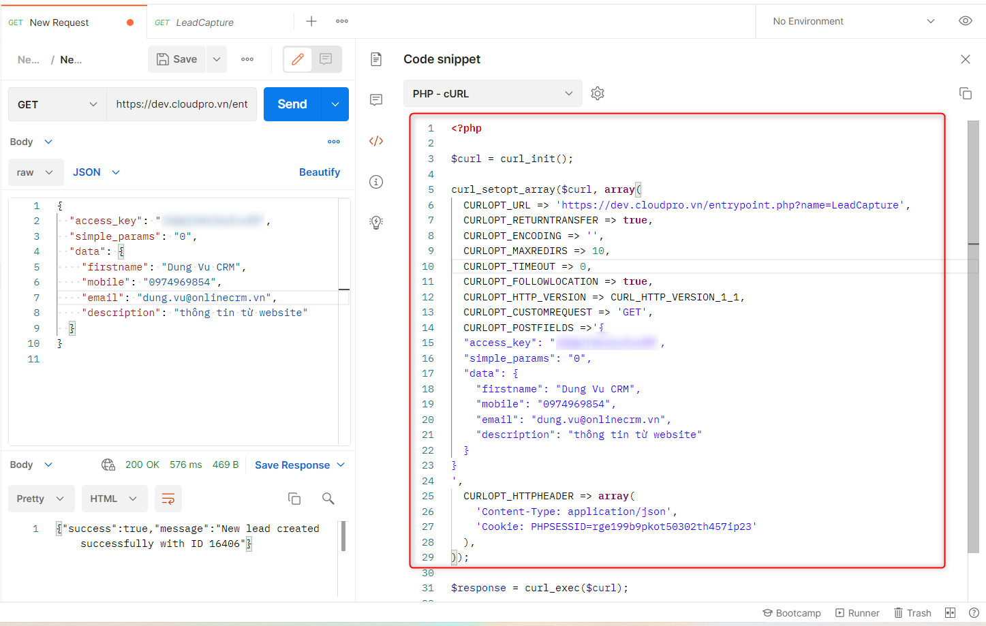
Task: Open the Send button dropdown arrow
Action: [335, 104]
